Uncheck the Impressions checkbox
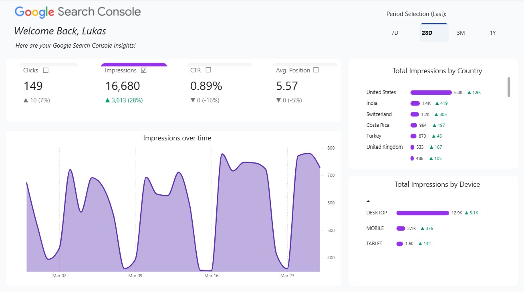The image size is (524, 292). tap(144, 70)
